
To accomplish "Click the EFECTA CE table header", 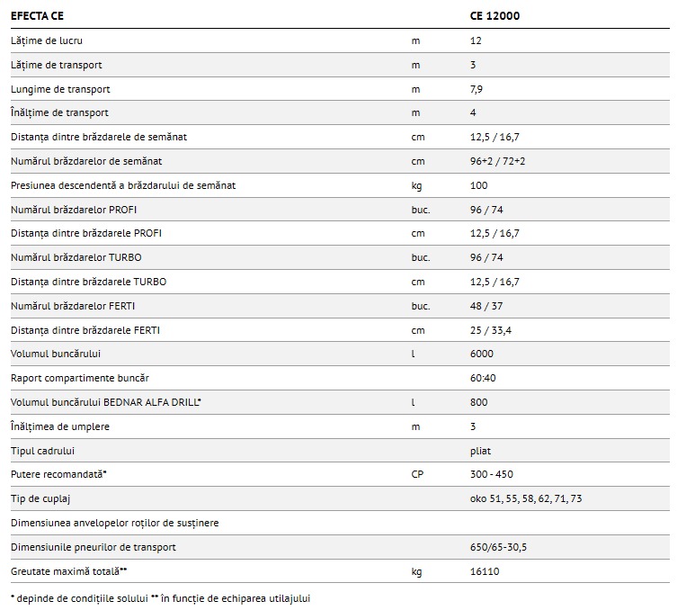I will tap(37, 16).
